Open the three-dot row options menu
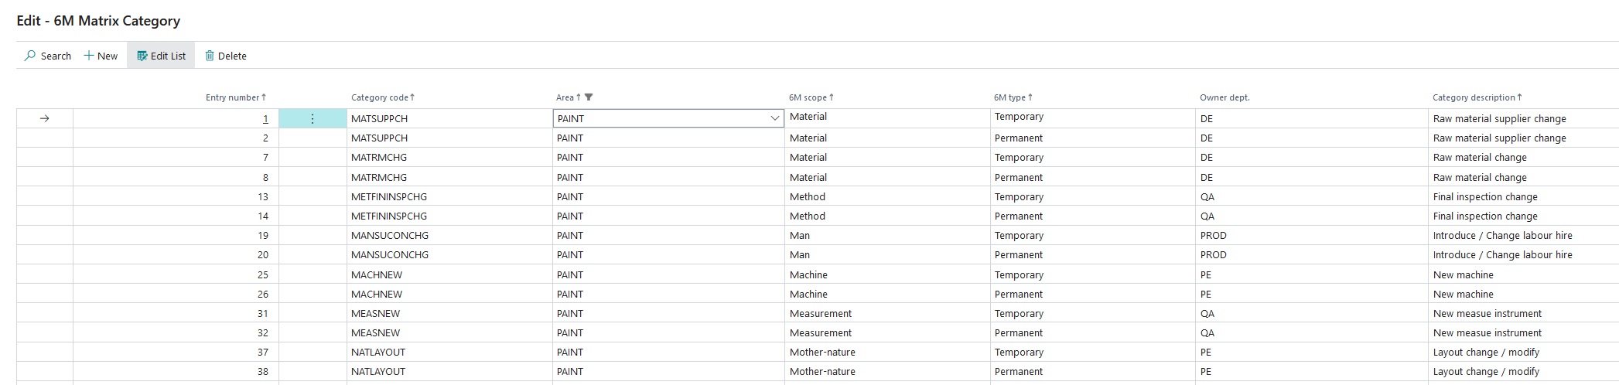 (x=313, y=119)
